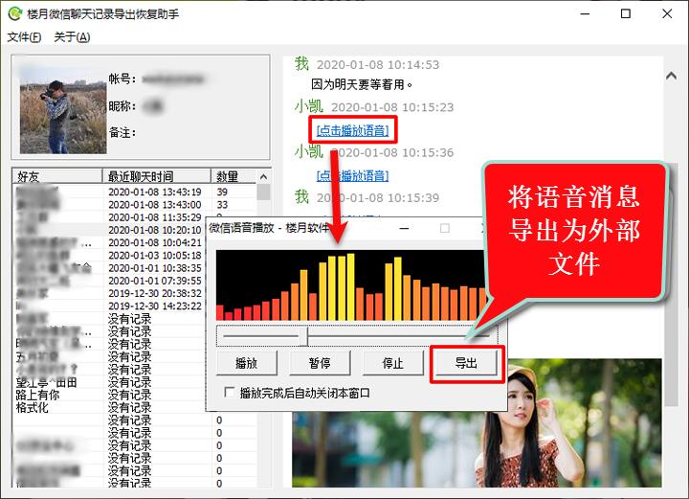Maximize the main application window
The width and height of the screenshot is (689, 499).
tap(625, 13)
